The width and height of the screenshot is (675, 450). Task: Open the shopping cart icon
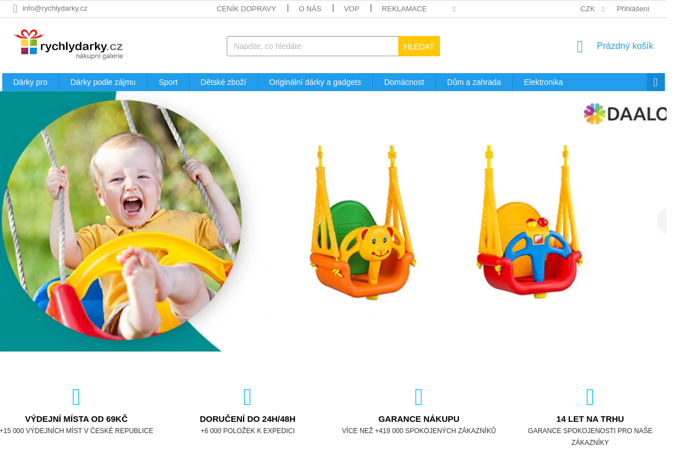click(x=580, y=47)
